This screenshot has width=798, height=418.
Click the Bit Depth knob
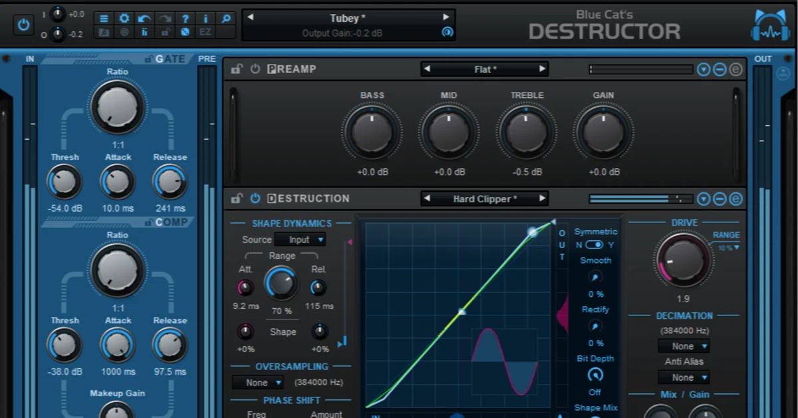595,375
